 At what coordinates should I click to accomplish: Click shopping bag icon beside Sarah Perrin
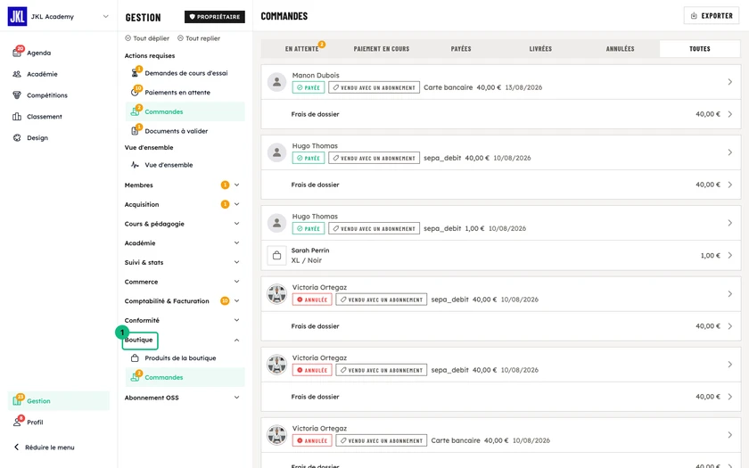point(276,256)
